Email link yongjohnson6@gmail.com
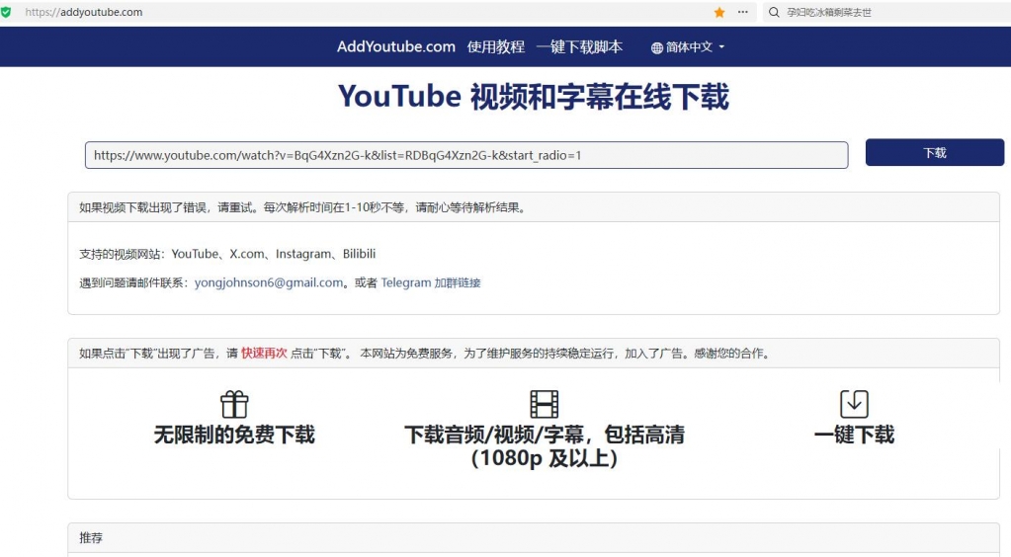This screenshot has width=1011, height=557. click(269, 282)
